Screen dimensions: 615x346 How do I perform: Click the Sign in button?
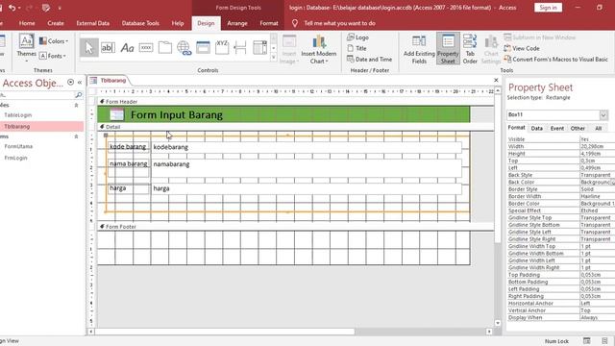coord(548,8)
